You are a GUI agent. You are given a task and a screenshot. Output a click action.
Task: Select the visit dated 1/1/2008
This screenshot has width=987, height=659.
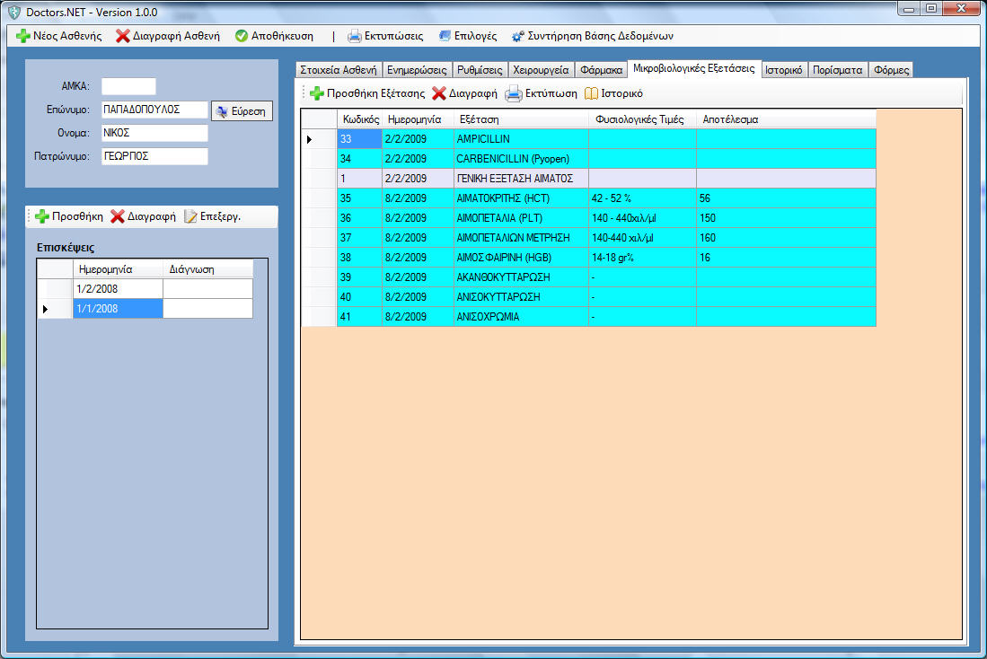(118, 309)
